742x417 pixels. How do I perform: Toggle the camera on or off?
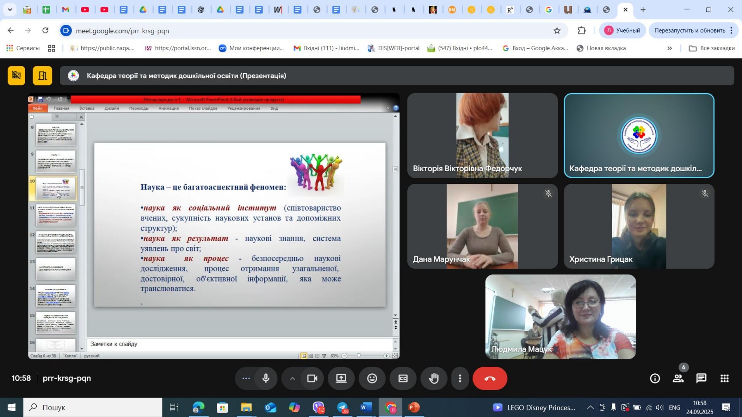[x=312, y=378]
